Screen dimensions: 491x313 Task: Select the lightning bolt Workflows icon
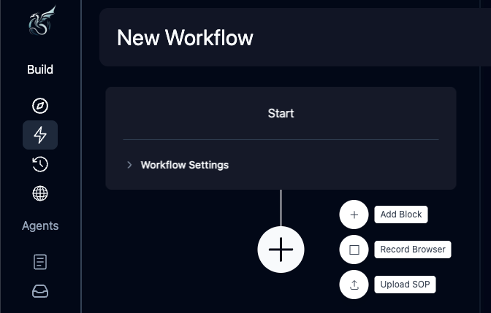[40, 135]
